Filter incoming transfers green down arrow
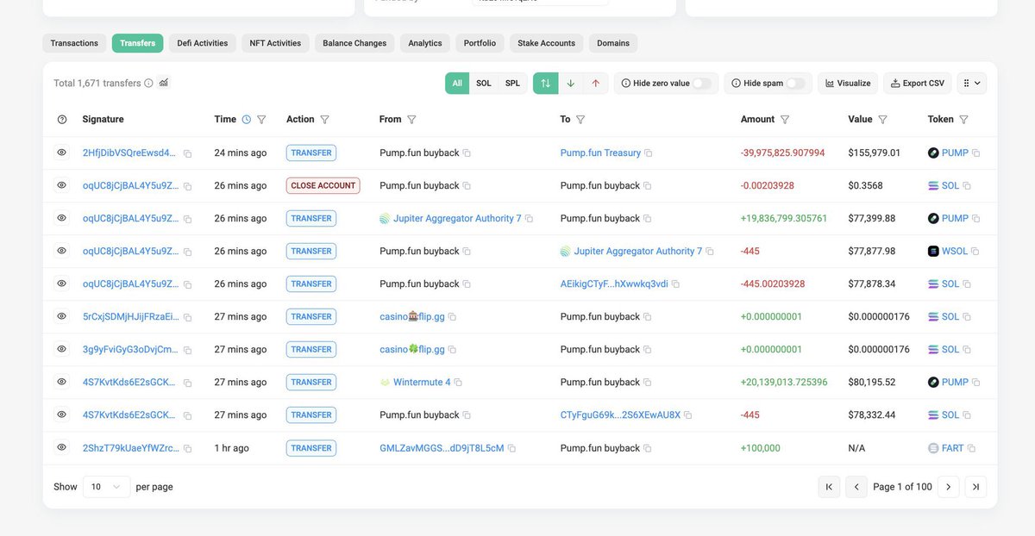This screenshot has height=536, width=1035. [x=570, y=84]
